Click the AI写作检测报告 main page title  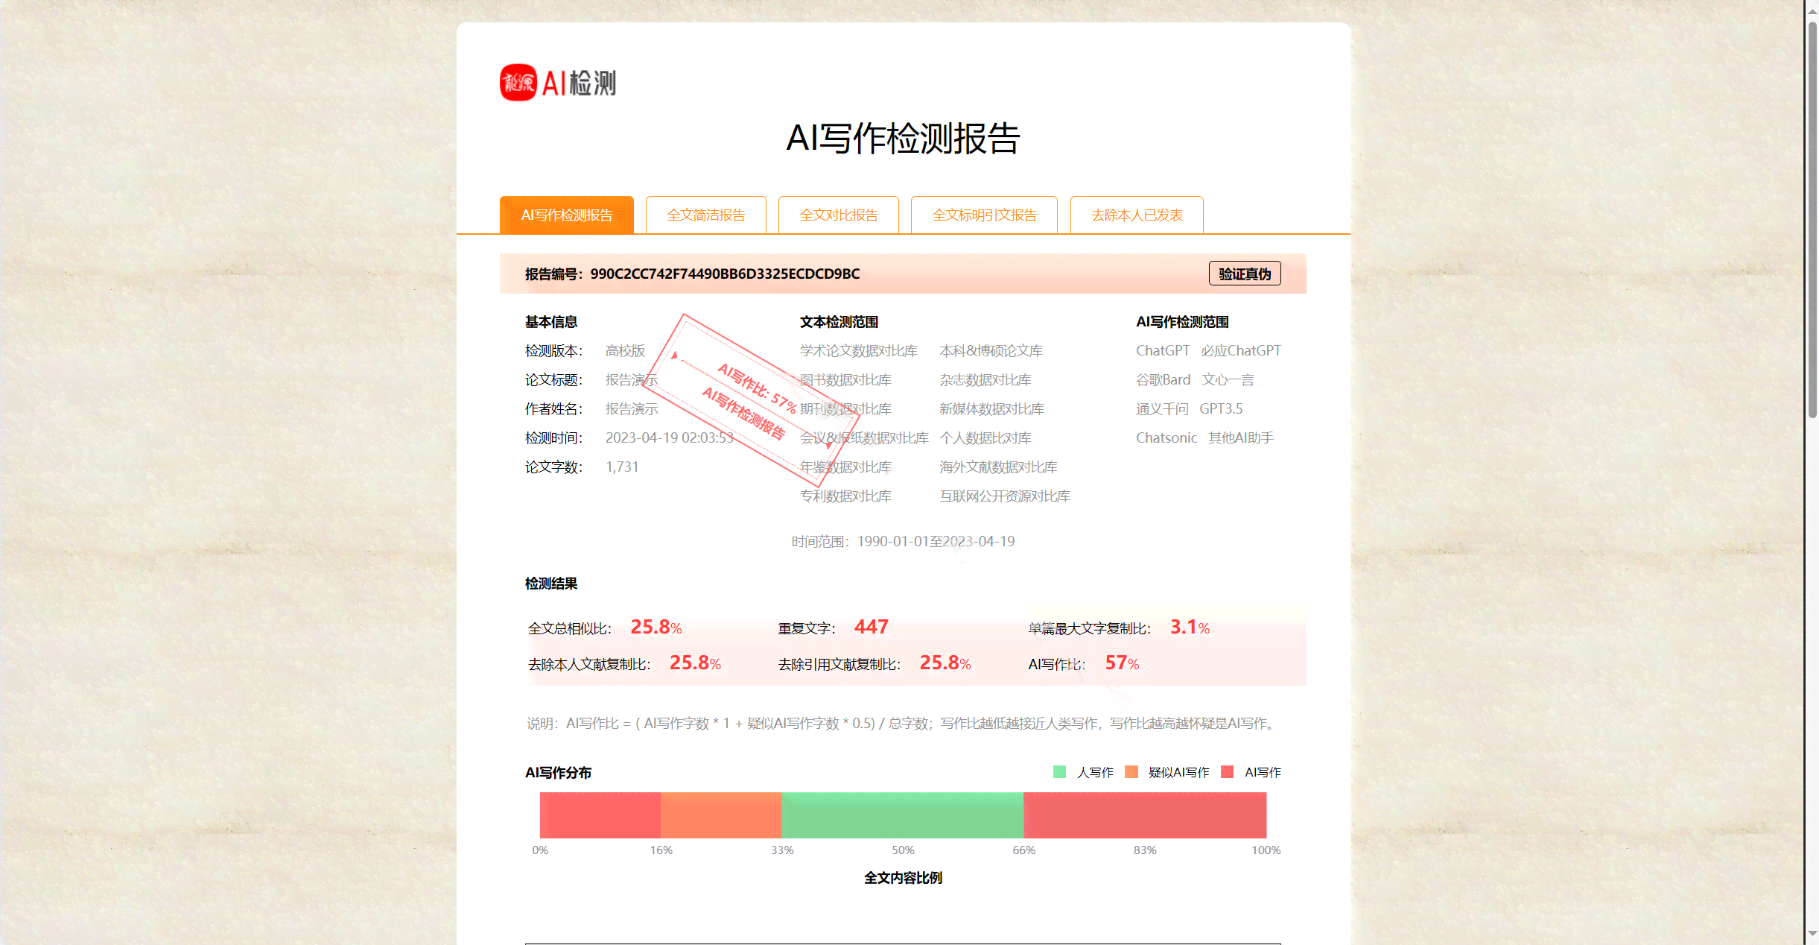[x=903, y=138]
